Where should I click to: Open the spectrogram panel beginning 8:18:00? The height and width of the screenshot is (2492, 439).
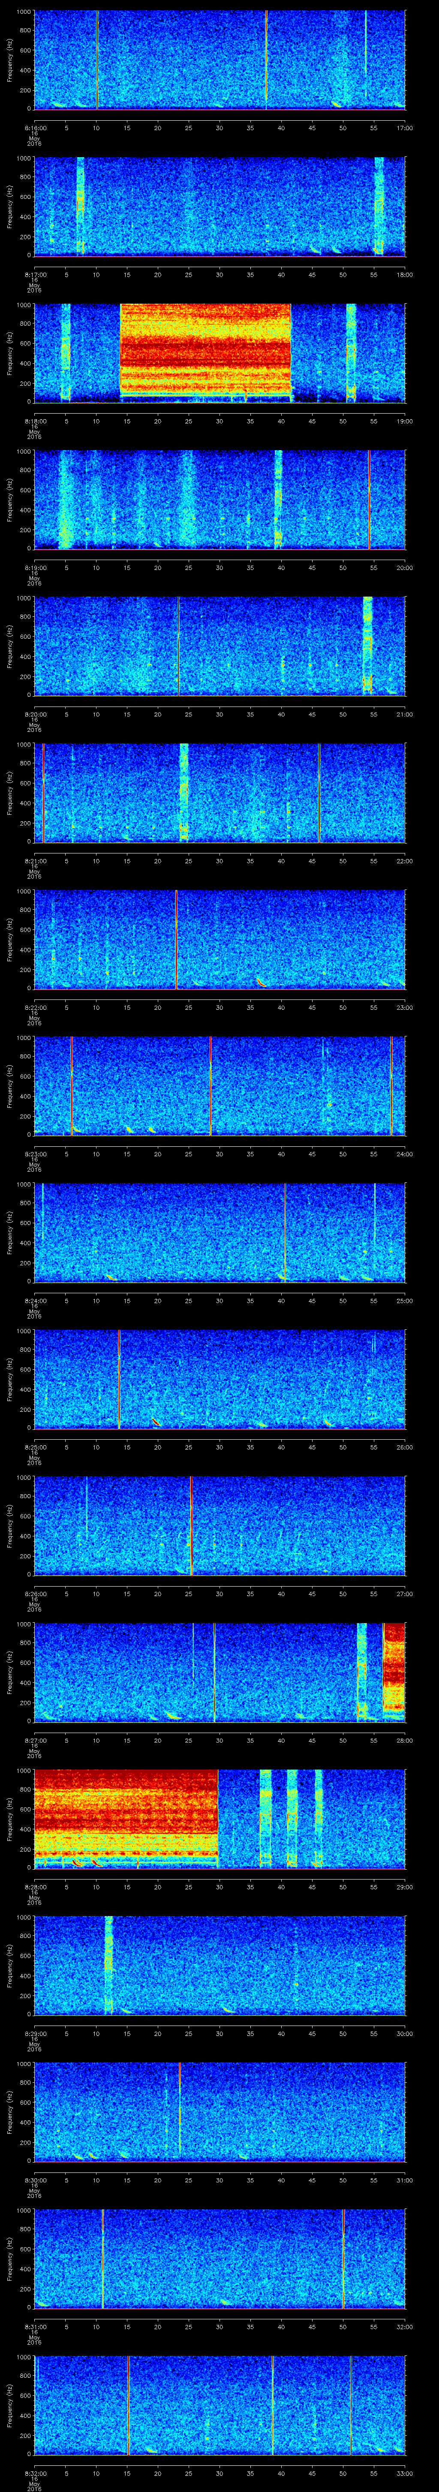pos(219,353)
